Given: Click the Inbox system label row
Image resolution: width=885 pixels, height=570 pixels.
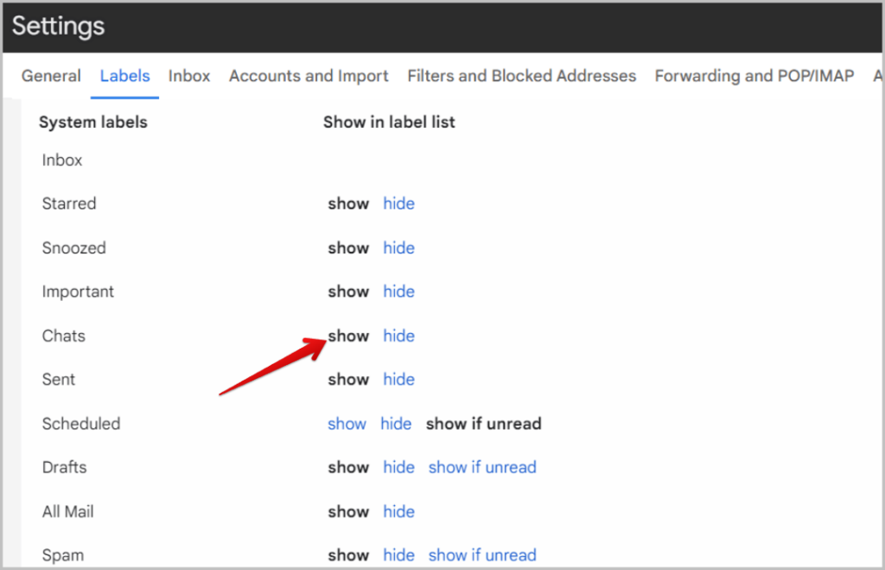Looking at the screenshot, I should [x=62, y=160].
